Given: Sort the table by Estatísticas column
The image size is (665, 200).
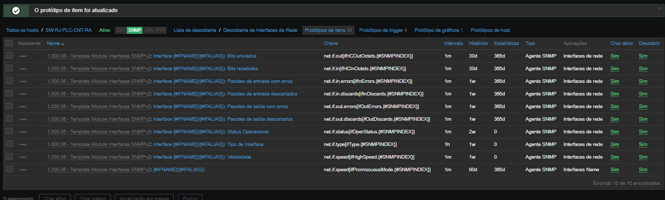Looking at the screenshot, I should click(x=506, y=43).
